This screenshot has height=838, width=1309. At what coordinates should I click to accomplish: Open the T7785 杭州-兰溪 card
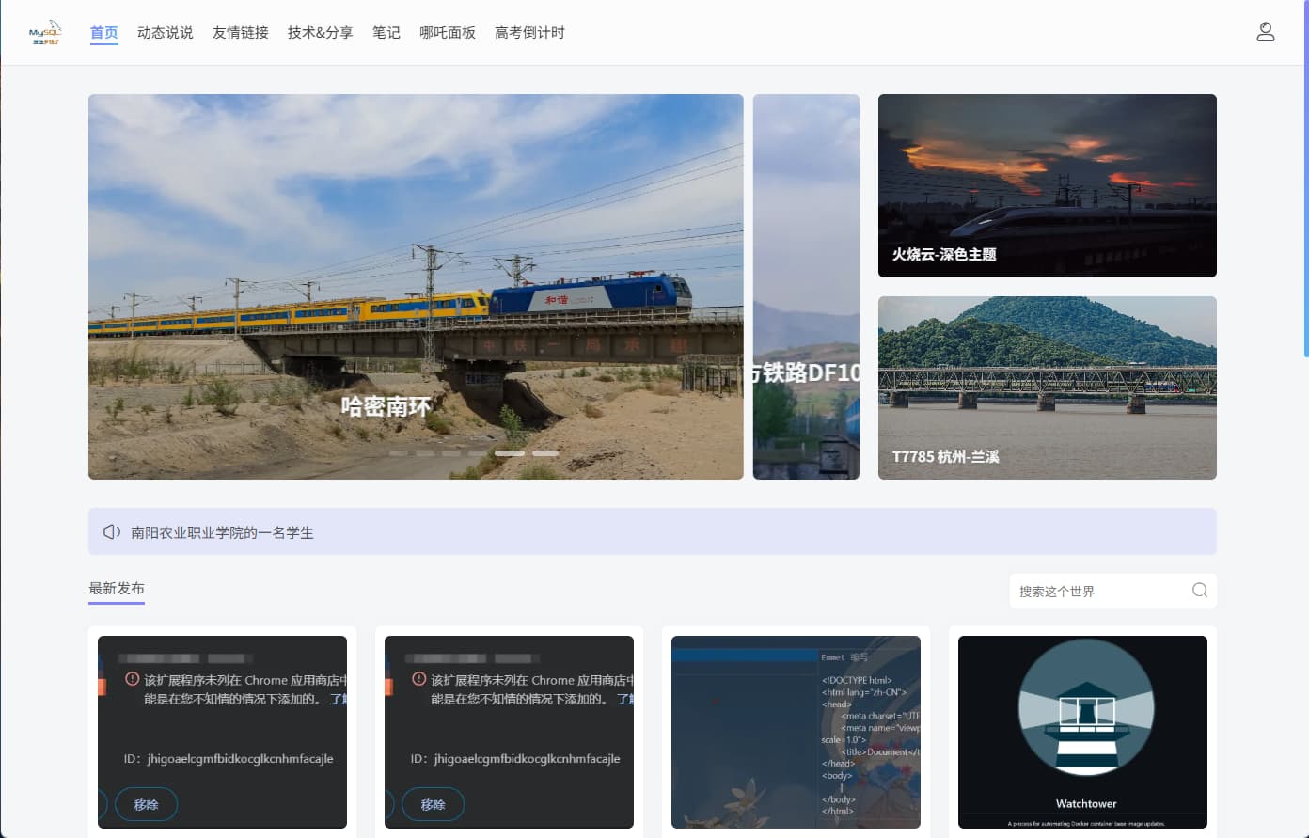[1047, 387]
